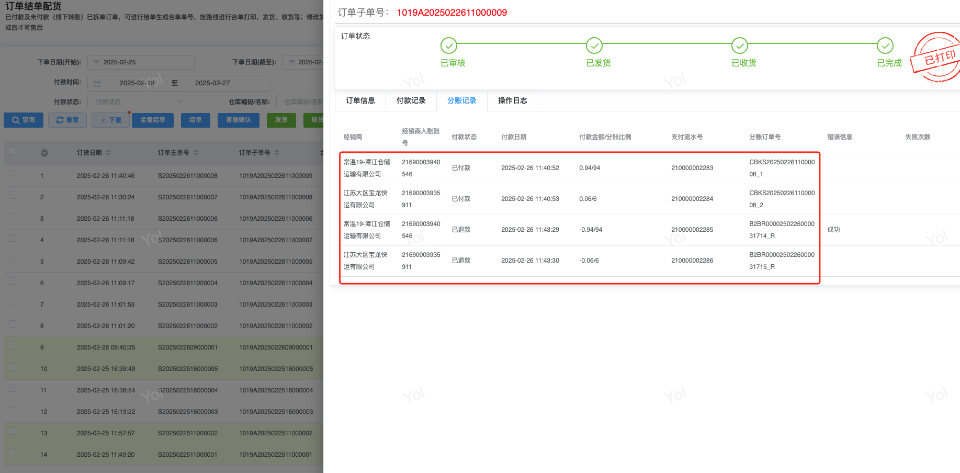
Task: Check the checkbox for row 1
Action: coord(13,174)
